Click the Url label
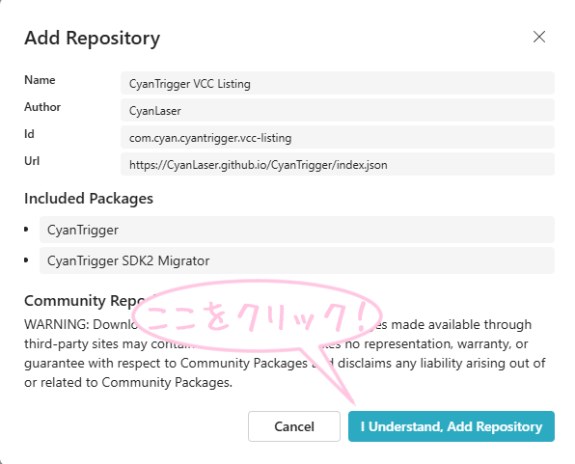This screenshot has width=575, height=464. coord(32,161)
